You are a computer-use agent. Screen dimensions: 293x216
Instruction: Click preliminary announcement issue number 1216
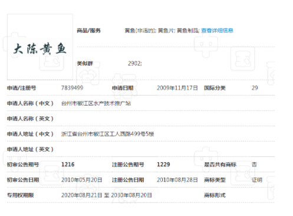68,165
